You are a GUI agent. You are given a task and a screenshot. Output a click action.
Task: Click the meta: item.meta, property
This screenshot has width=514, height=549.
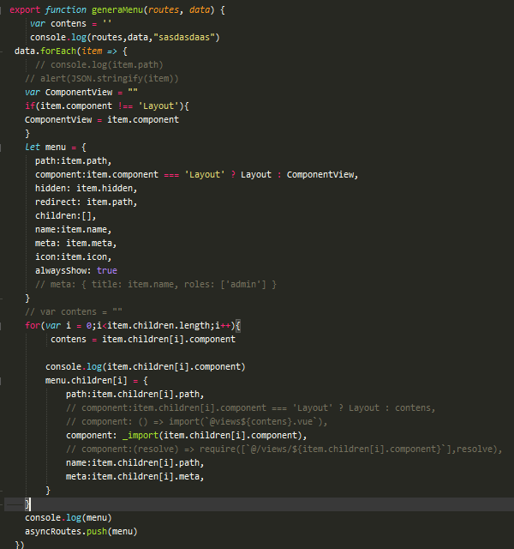[x=76, y=243]
